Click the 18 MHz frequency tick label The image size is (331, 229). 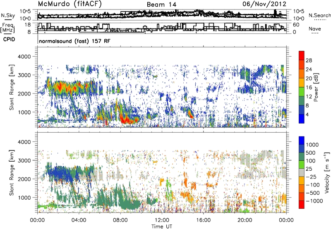pyautogui.click(x=28, y=25)
